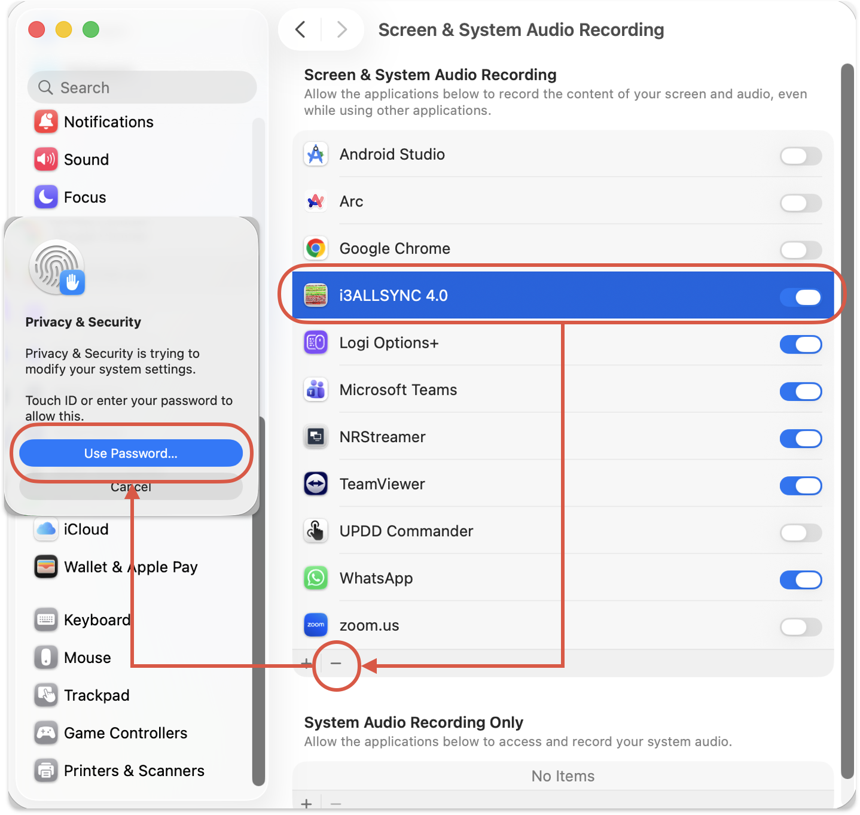
Task: Enable screen recording for Google Chrome
Action: click(801, 250)
